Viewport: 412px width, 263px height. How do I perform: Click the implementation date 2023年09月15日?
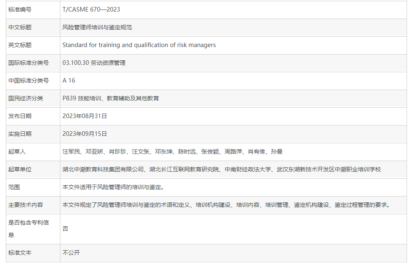point(85,134)
